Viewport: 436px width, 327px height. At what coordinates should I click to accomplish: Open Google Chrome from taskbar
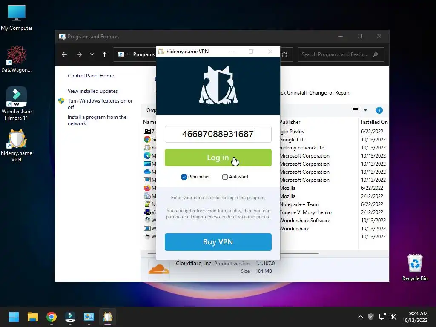(52, 317)
